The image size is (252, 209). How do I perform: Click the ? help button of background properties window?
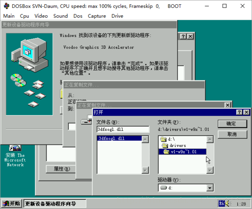pyautogui.click(x=183, y=36)
